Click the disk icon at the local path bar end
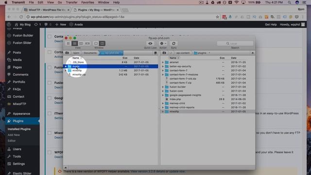Screen dimensions: 311x175 pos(155,53)
